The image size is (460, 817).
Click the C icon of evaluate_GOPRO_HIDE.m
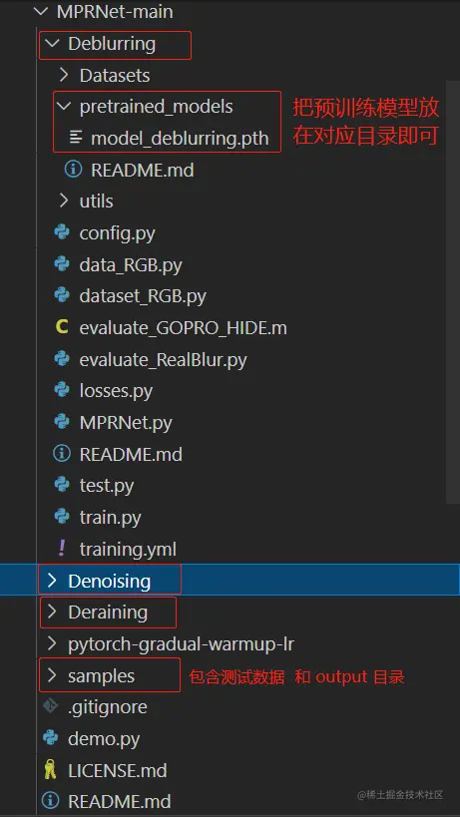(x=62, y=328)
